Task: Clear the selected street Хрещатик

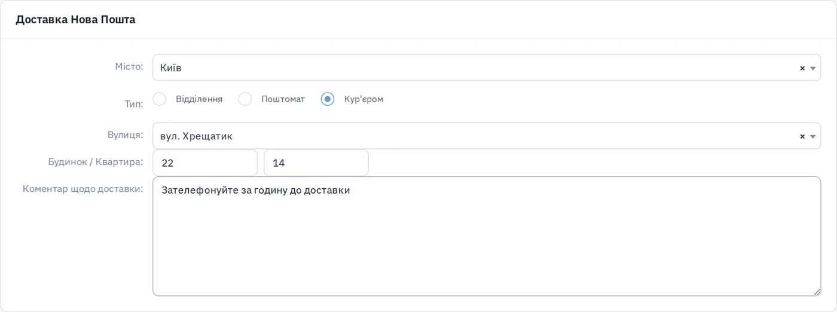Action: [x=802, y=136]
